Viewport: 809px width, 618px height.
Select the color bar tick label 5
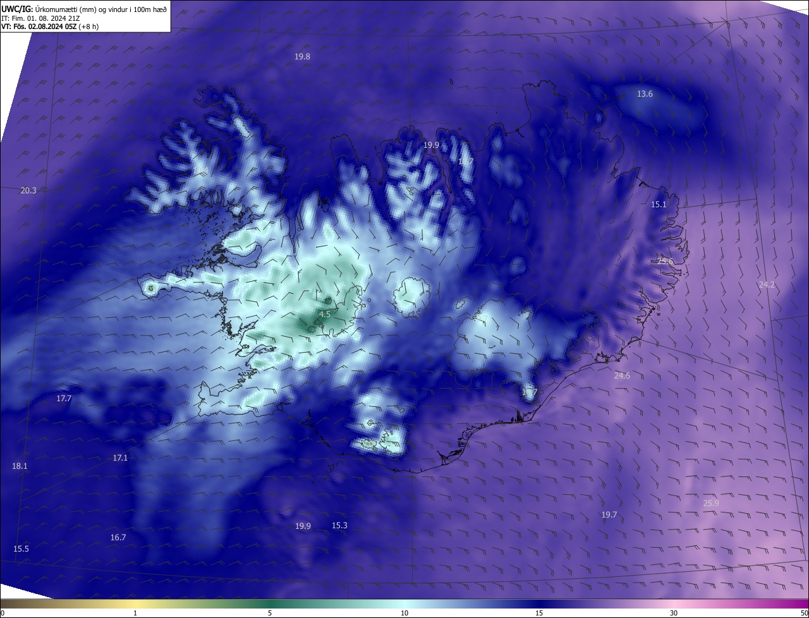pos(270,613)
